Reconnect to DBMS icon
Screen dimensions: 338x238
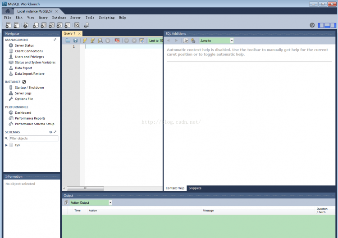click(87, 25)
